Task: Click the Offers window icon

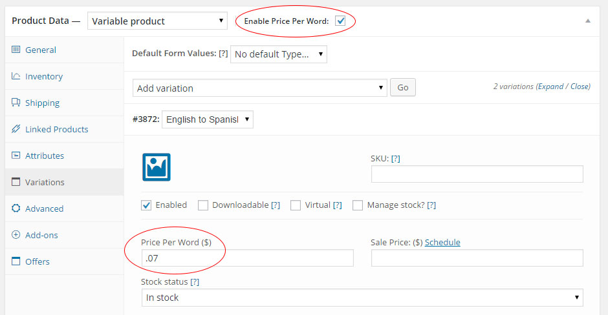Action: (x=16, y=261)
